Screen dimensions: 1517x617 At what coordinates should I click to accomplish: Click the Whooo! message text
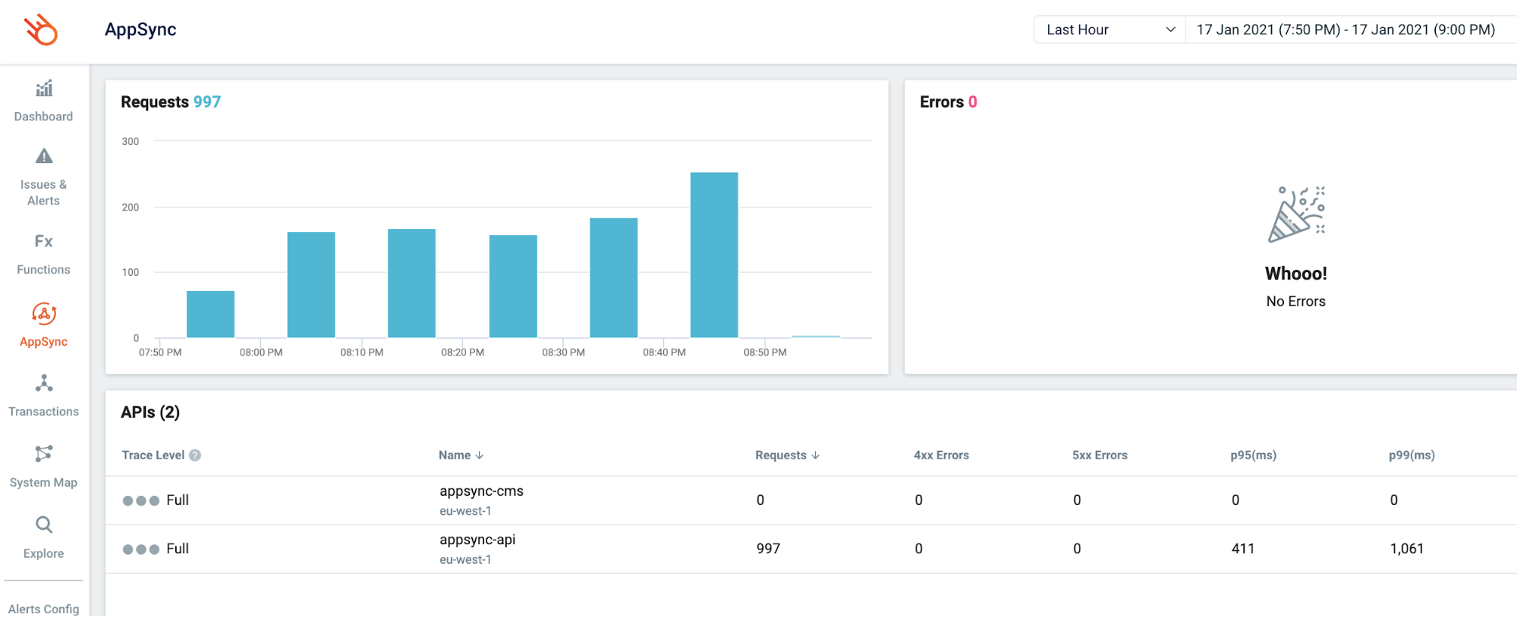pyautogui.click(x=1296, y=274)
